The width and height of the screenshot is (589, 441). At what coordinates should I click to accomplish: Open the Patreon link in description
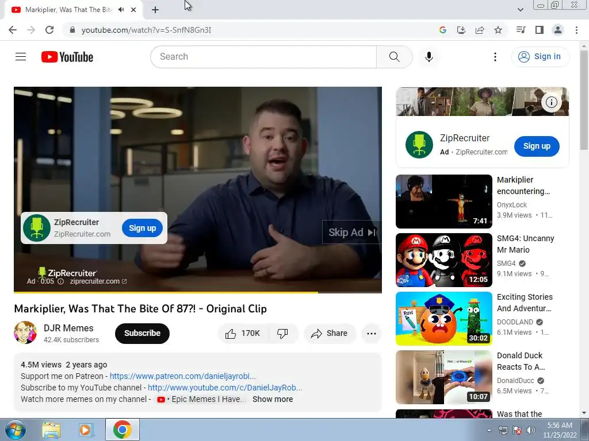182,376
